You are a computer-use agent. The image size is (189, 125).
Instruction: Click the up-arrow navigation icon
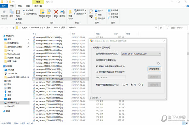point(13,28)
